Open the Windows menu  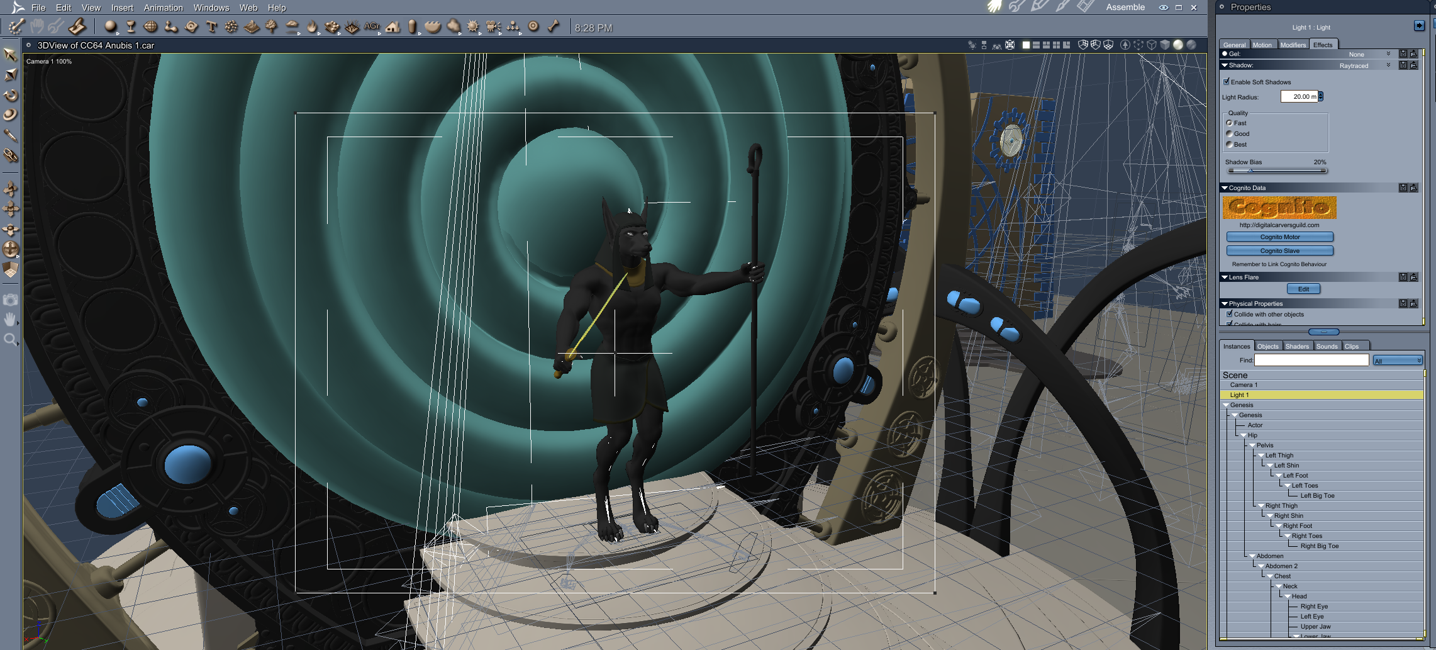tap(211, 8)
